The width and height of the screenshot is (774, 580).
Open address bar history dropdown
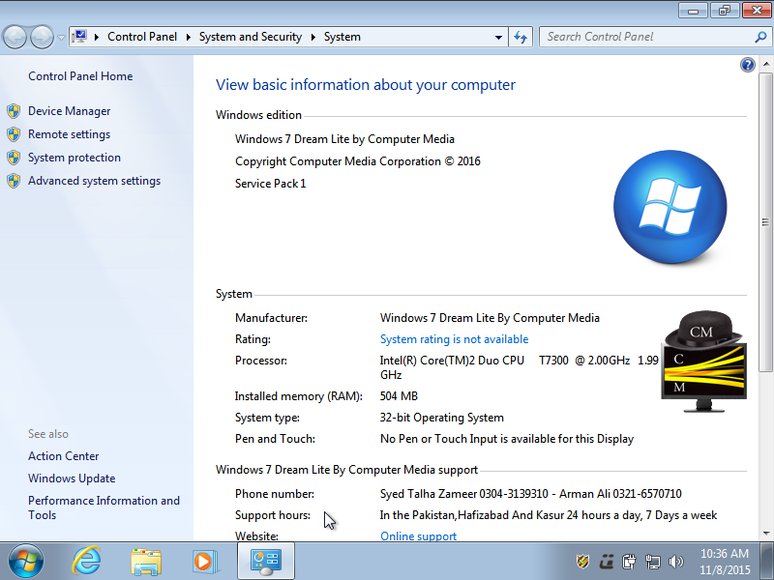pos(498,37)
